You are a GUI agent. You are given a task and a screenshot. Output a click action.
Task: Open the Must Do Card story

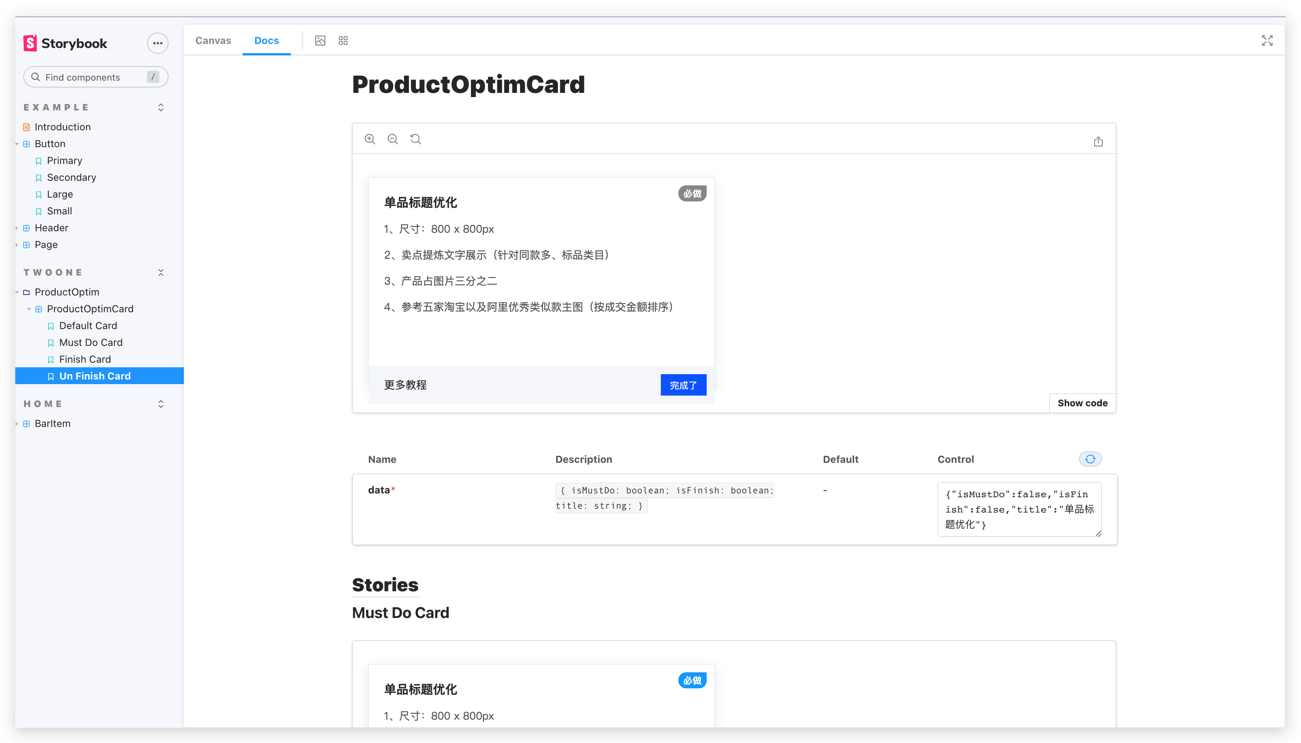(x=90, y=342)
